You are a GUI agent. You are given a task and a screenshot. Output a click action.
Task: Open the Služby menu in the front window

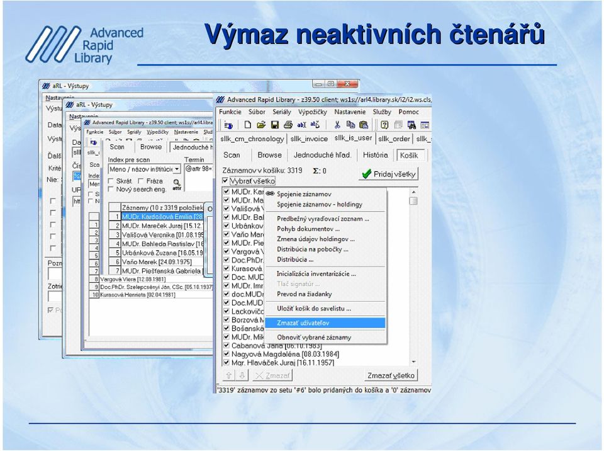pyautogui.click(x=382, y=112)
